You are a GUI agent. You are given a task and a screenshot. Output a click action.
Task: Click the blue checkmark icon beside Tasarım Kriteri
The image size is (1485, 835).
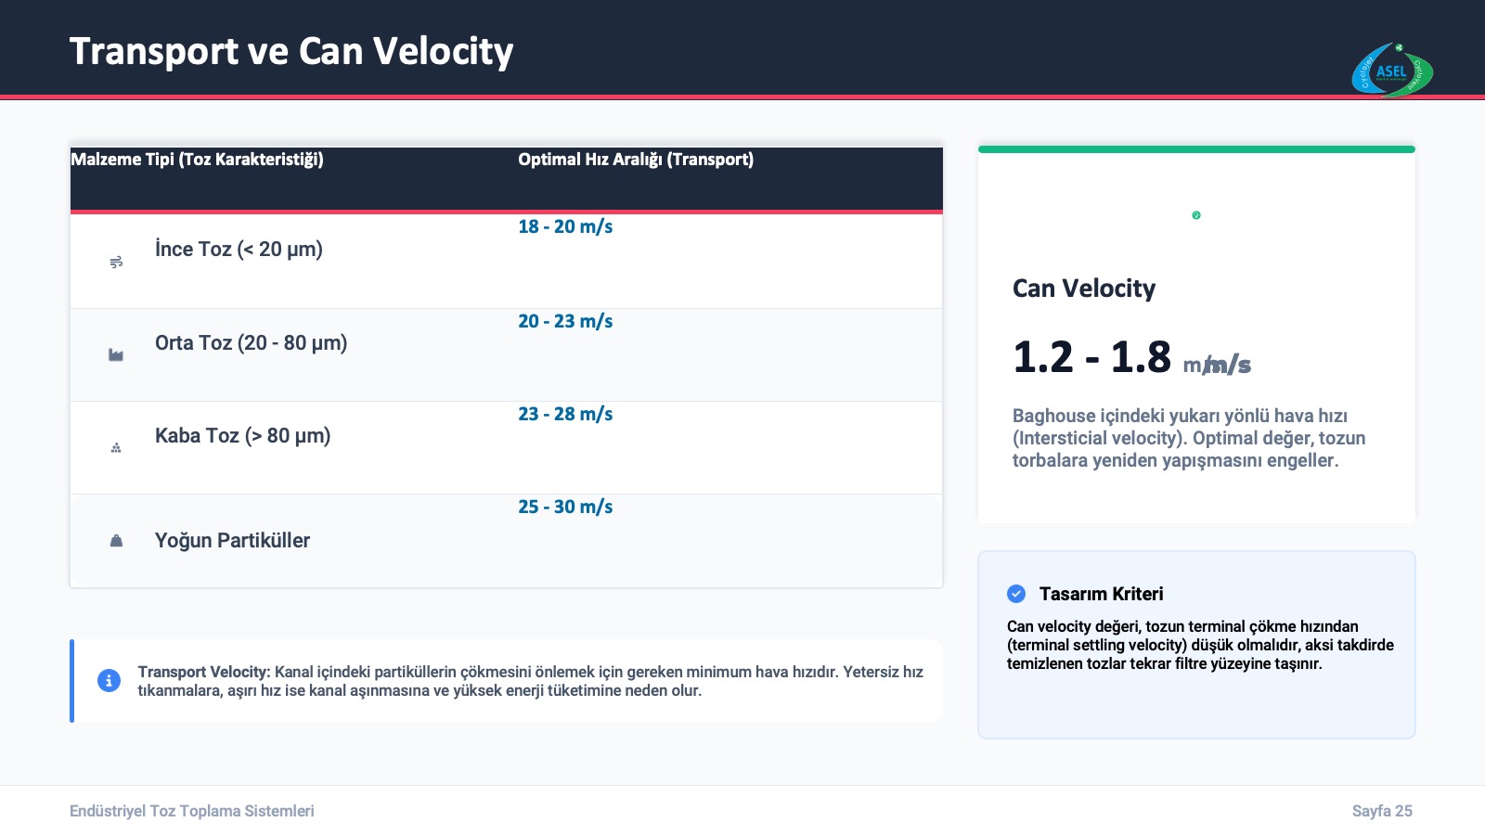coord(1016,594)
